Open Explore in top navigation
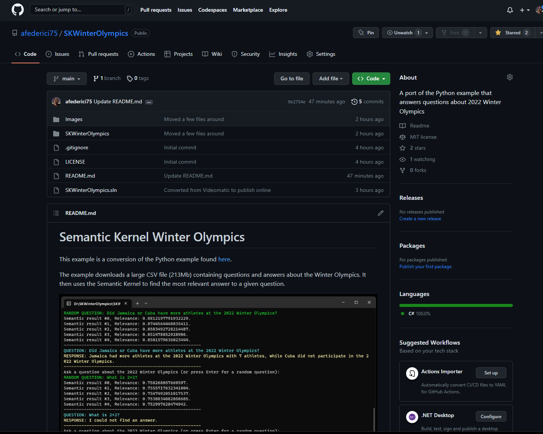The height and width of the screenshot is (434, 543). coord(278,10)
